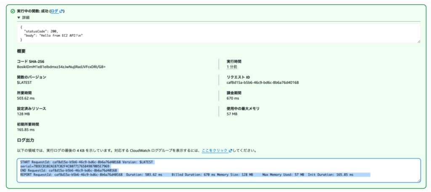
Task: Click the 165.85 ms init duration value
Action: coord(26,130)
